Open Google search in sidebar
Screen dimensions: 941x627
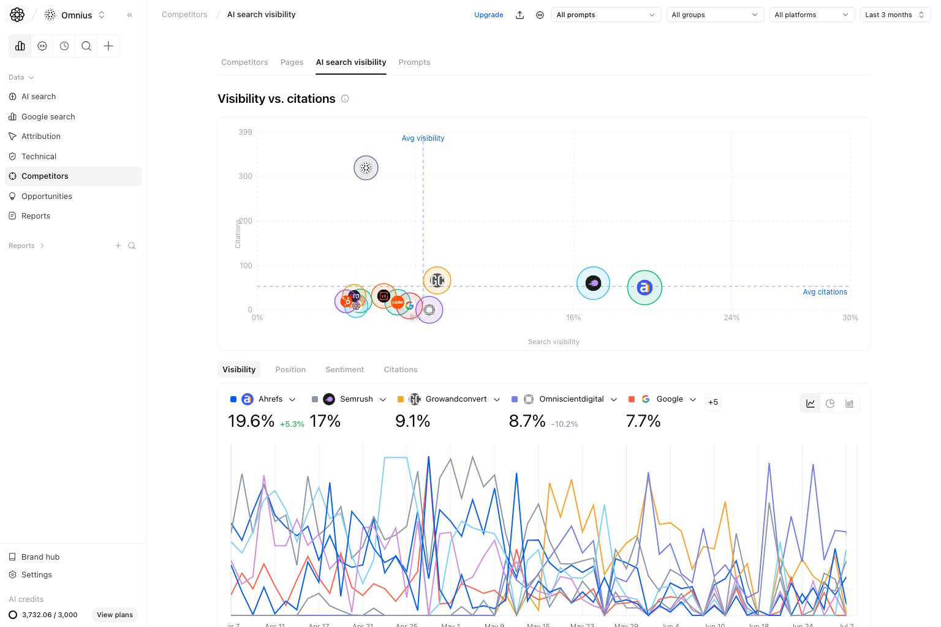click(73, 116)
